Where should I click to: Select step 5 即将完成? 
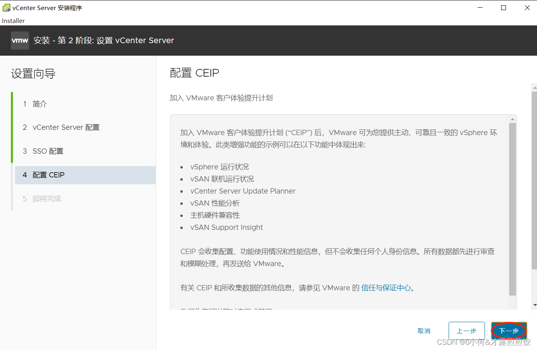tap(85, 199)
